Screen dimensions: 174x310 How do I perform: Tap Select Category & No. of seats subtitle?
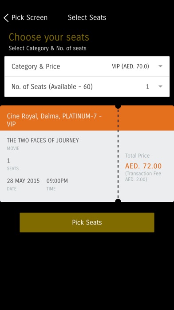[x=47, y=48]
